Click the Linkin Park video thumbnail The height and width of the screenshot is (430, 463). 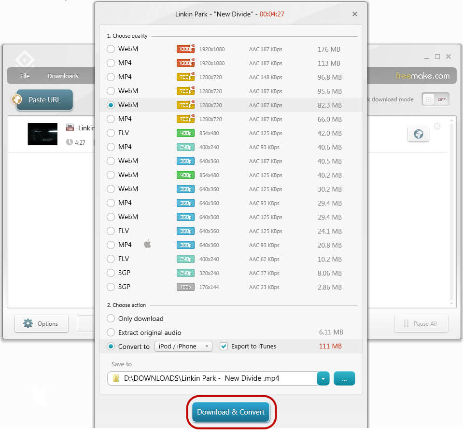[x=42, y=134]
